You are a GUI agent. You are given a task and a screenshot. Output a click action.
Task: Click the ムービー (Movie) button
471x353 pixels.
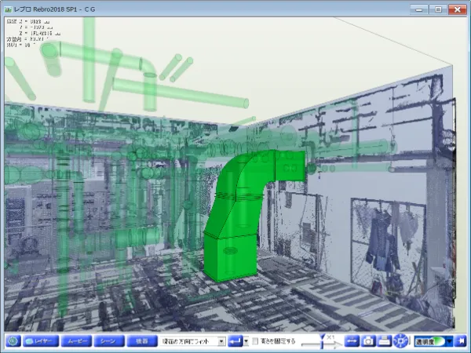tap(76, 341)
